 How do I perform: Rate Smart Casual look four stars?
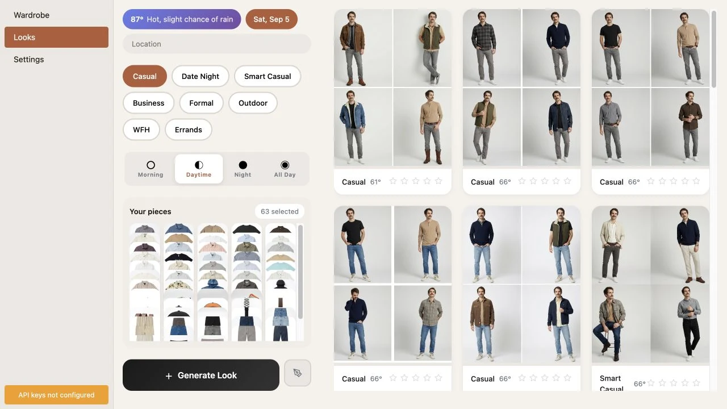click(685, 383)
